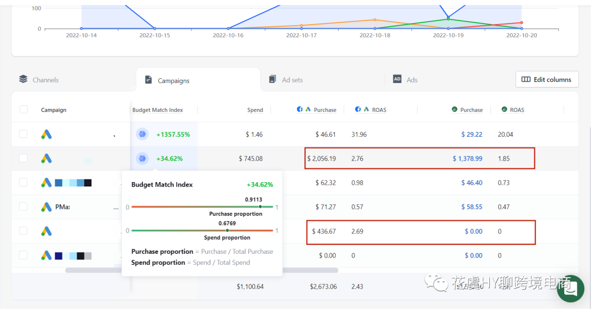Screen dimensions: 591x309
Task: Open the $ 29.22 purchase link
Action: (472, 134)
